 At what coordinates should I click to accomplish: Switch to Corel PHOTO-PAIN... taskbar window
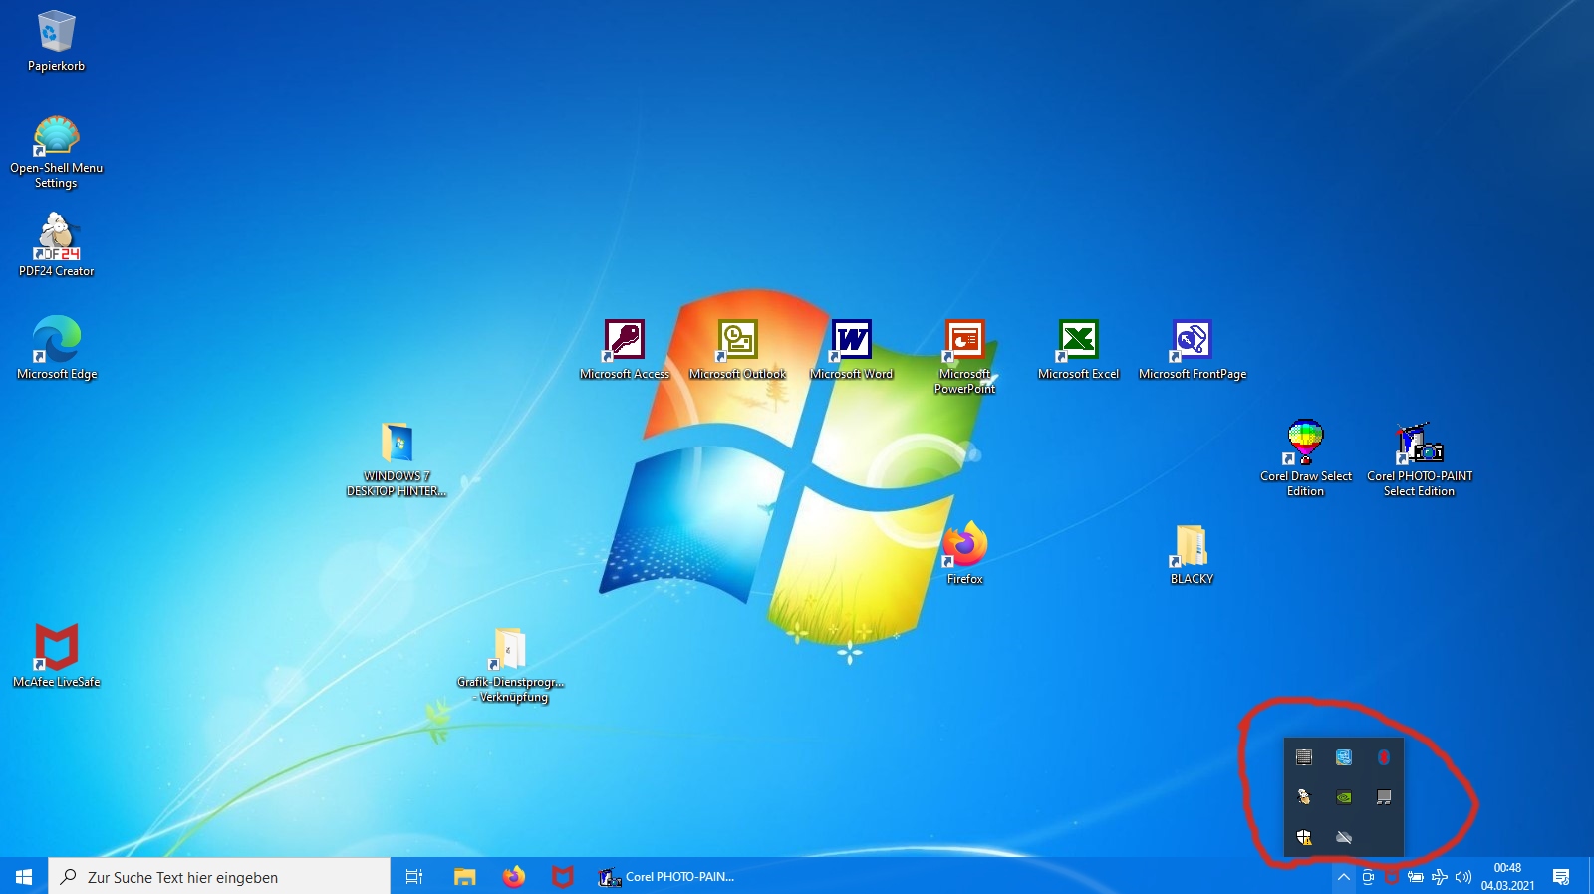coord(665,876)
